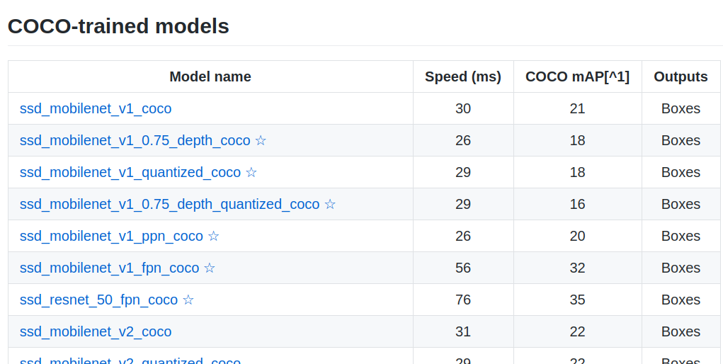
Task: Click Boxes output in ssd_mobilenet_v1_quantized_coco row
Action: click(681, 172)
